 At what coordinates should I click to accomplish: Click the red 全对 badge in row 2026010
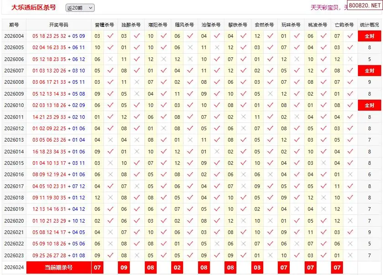pos(369,105)
